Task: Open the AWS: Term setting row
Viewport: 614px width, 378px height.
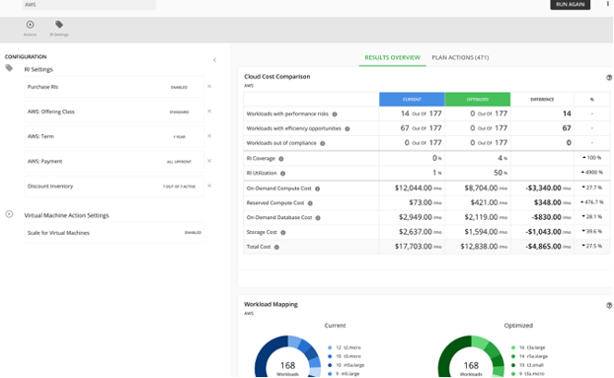Action: 114,136
